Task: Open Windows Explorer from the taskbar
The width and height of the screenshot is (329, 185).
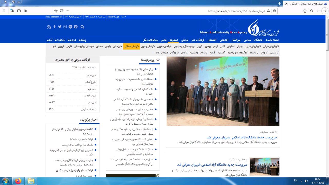Action: [31, 181]
